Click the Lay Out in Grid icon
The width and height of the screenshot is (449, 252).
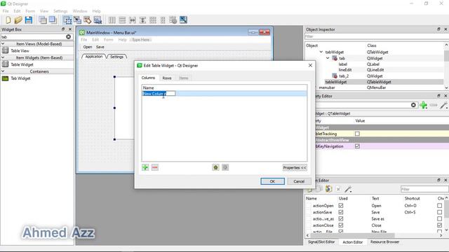point(153,20)
